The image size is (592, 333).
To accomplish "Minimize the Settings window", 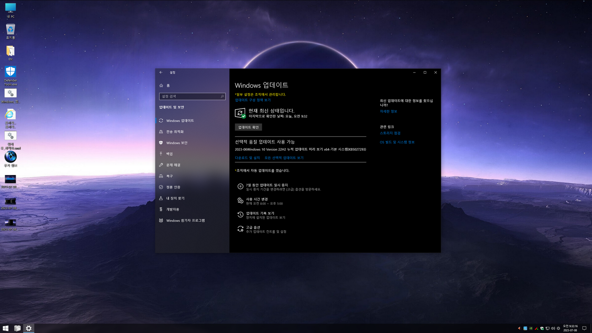I will (x=414, y=72).
